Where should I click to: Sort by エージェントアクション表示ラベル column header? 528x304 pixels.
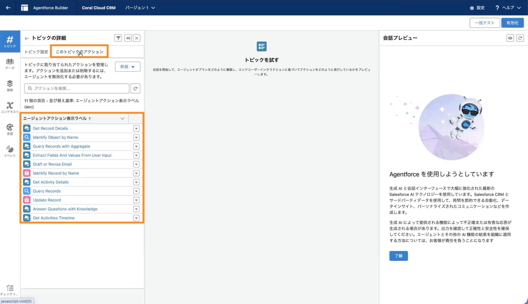(x=57, y=119)
